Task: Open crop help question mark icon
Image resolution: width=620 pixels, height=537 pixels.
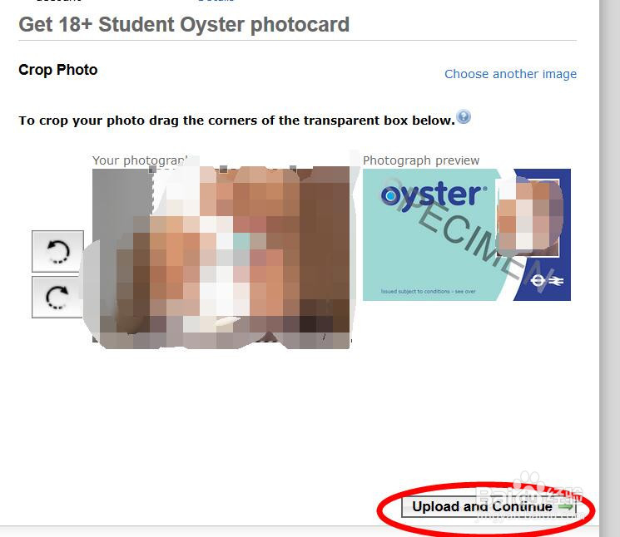Action: tap(464, 117)
